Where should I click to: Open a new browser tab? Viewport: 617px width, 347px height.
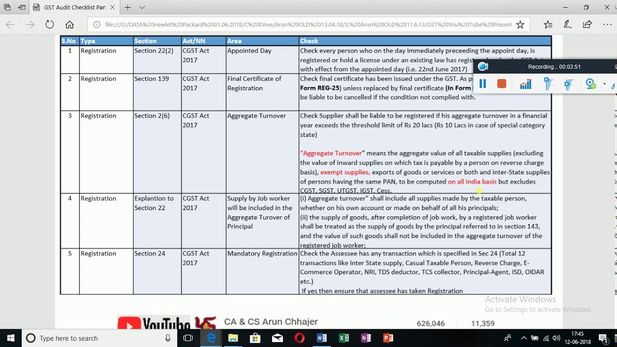pos(128,8)
